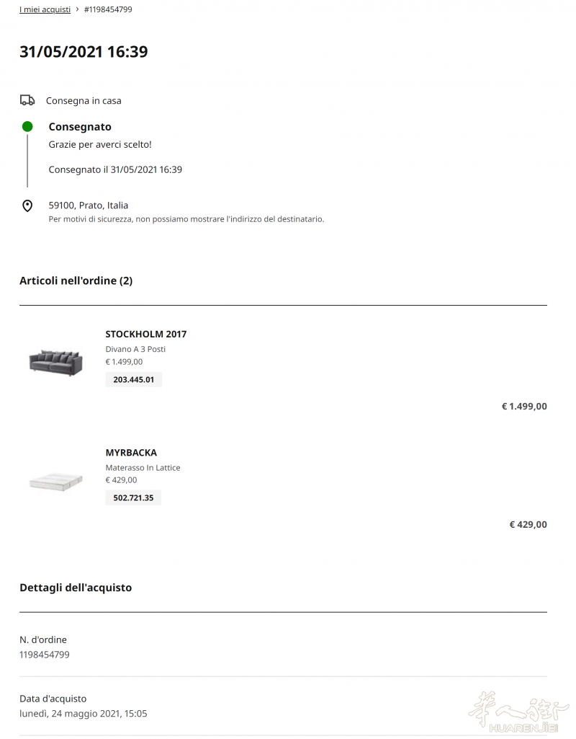Screen dimensions: 576x739
Task: Open the STOCKHOLM 2017 sofa thumbnail
Action: (x=56, y=363)
